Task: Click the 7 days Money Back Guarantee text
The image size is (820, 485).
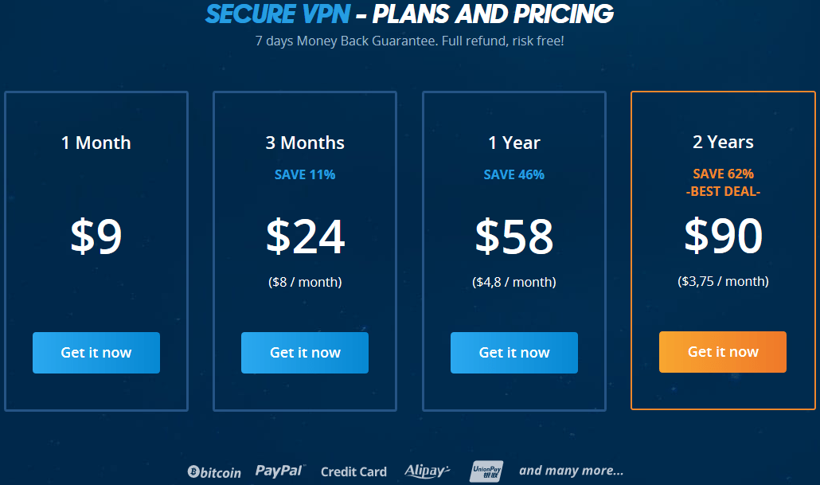Action: coord(409,40)
